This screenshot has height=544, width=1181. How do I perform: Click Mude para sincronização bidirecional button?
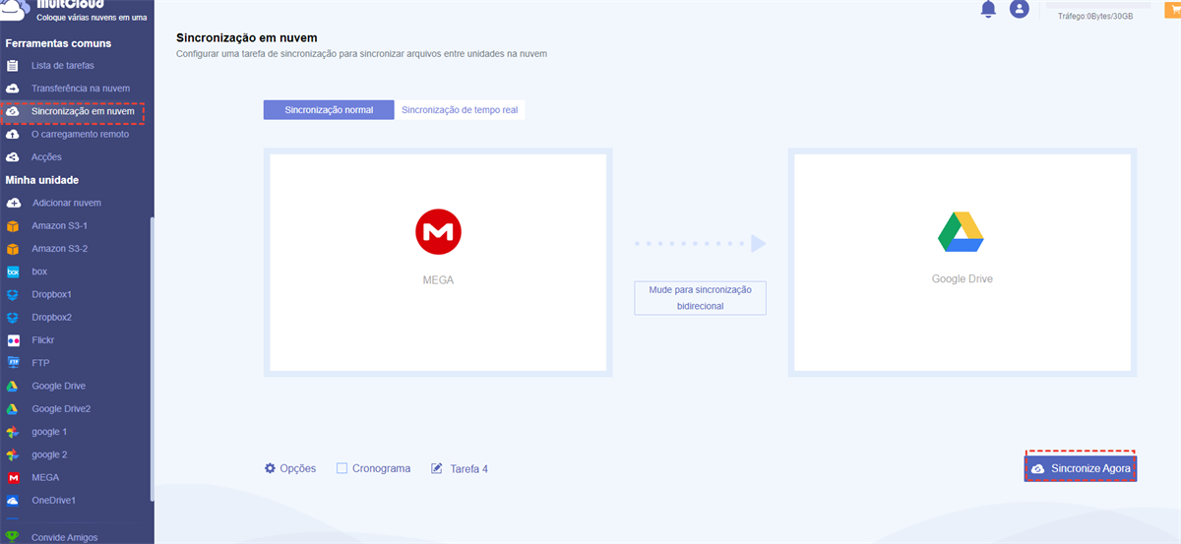[x=700, y=298]
